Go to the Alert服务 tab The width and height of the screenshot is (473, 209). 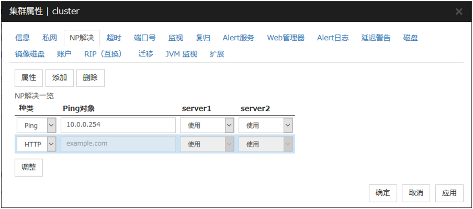[x=239, y=38]
